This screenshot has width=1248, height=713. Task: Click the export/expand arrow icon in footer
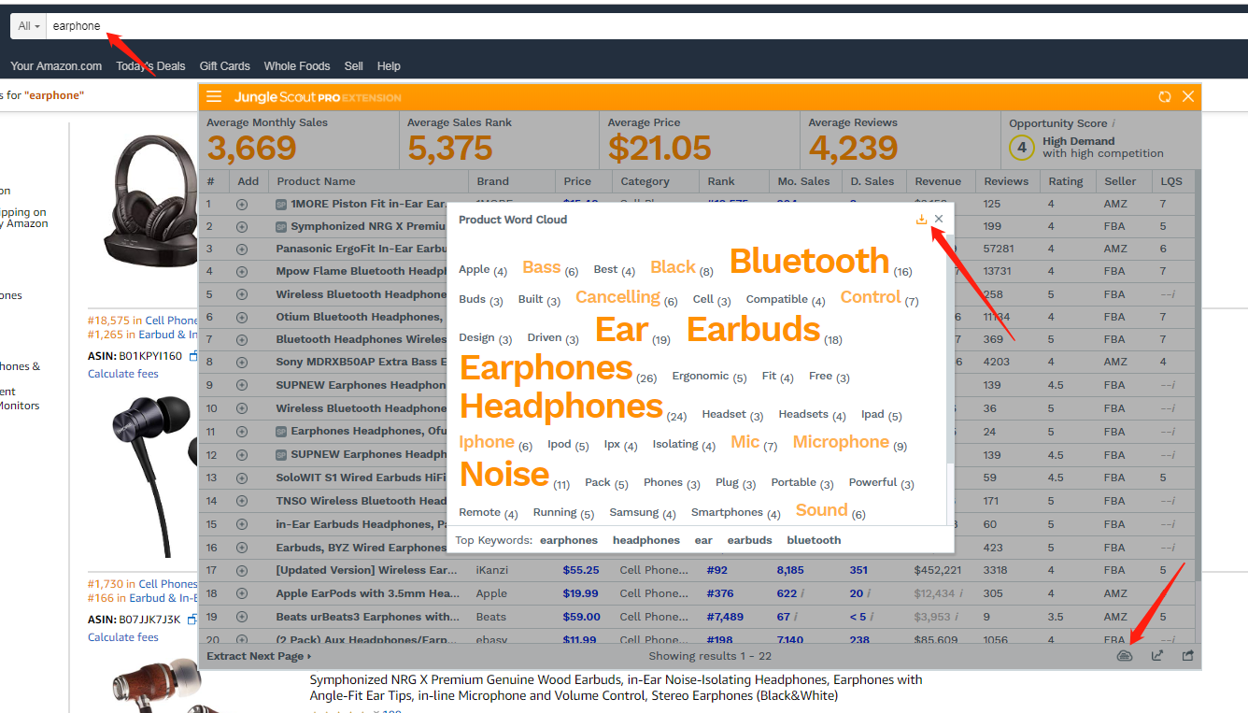coord(1157,656)
